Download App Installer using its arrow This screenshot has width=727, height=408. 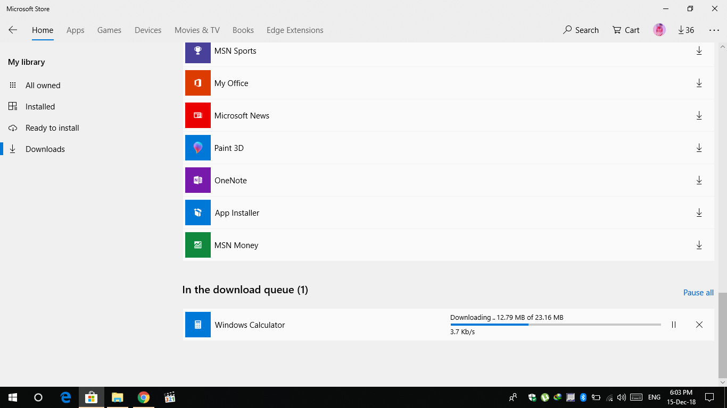pyautogui.click(x=699, y=212)
